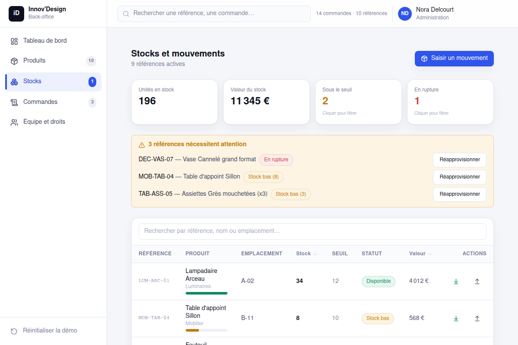Image resolution: width=518 pixels, height=345 pixels.
Task: Click the STATUT column header
Action: (372, 254)
